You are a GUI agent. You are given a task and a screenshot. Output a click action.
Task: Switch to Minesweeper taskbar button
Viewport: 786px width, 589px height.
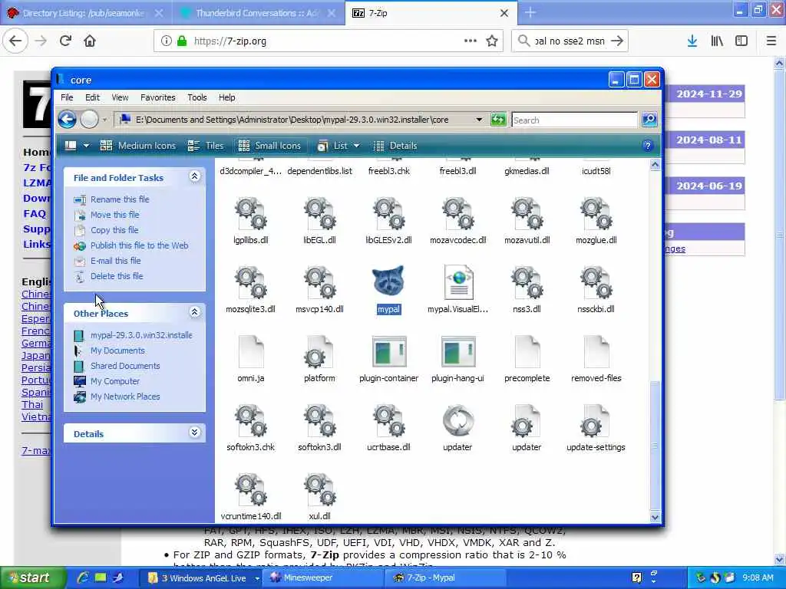coord(323,578)
